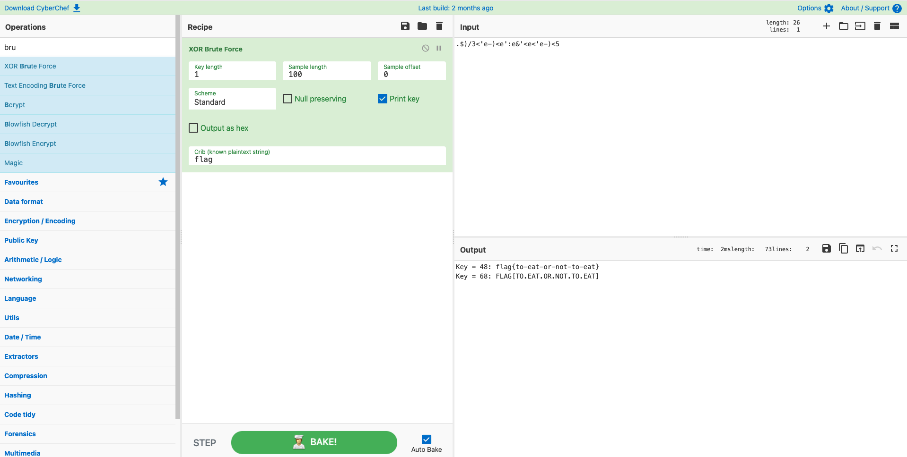The height and width of the screenshot is (457, 907).
Task: Uncheck the Print key option
Action: [383, 99]
